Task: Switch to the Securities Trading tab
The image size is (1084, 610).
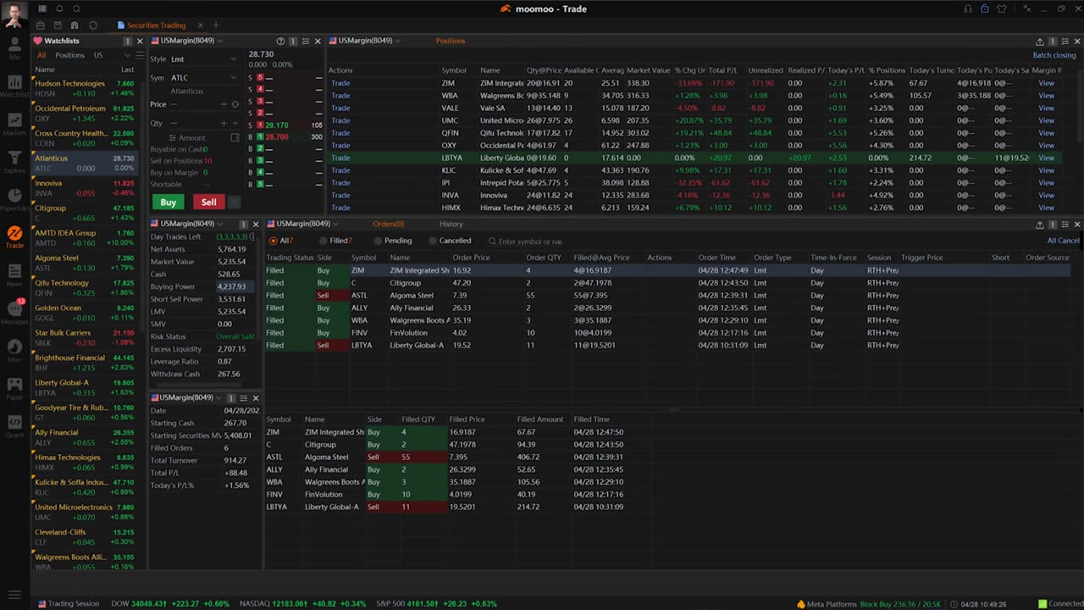Action: tap(158, 25)
